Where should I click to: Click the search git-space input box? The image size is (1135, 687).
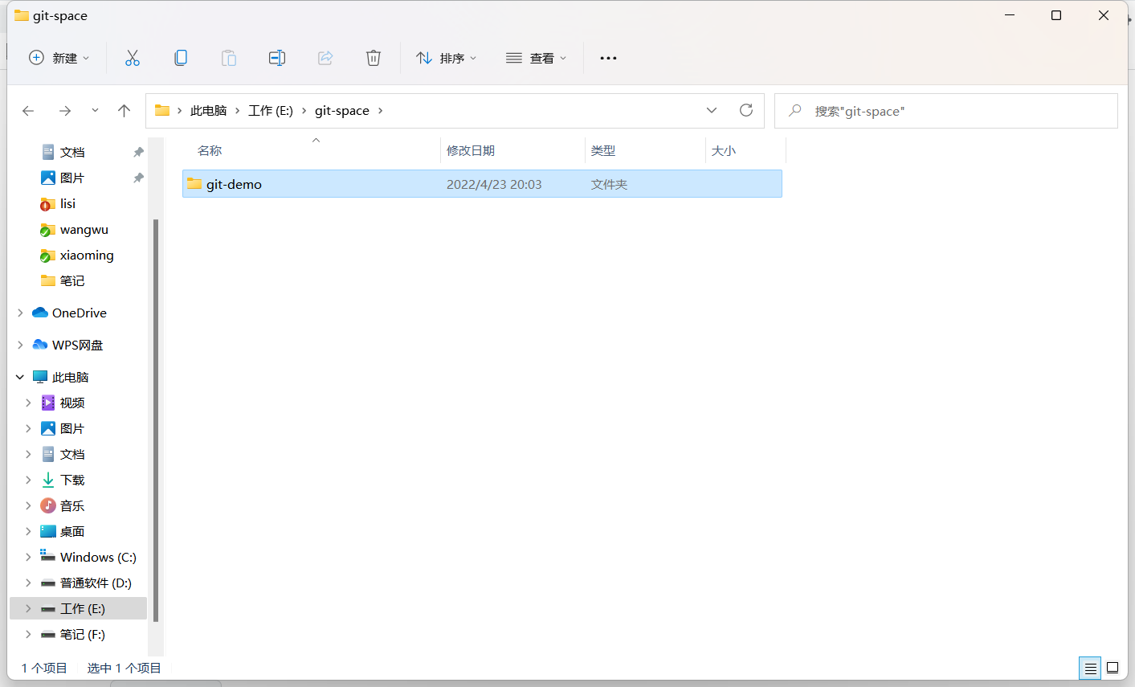(946, 111)
